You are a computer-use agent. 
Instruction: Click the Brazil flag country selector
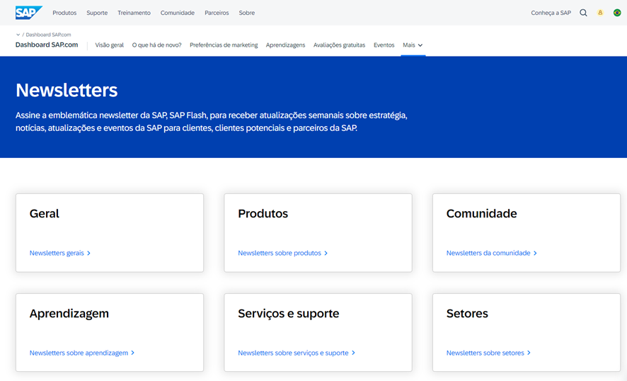click(x=617, y=13)
